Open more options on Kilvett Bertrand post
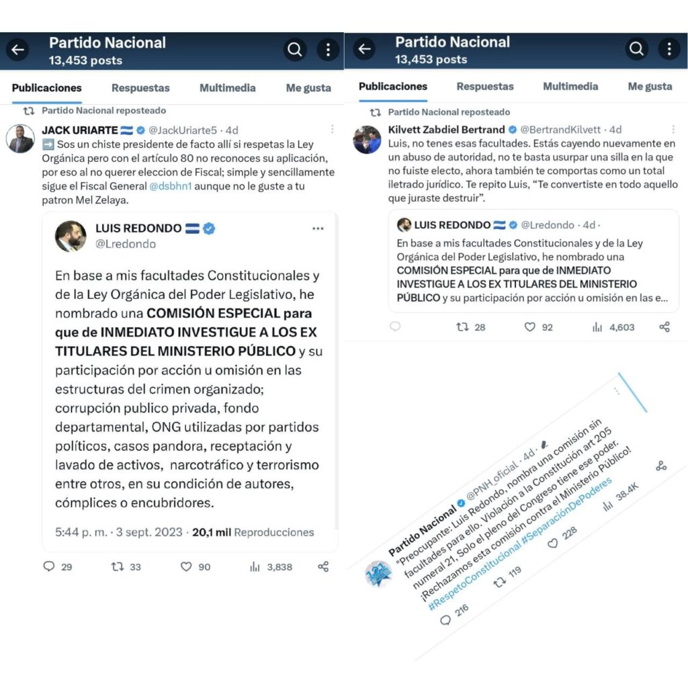The width and height of the screenshot is (688, 688). point(673,129)
